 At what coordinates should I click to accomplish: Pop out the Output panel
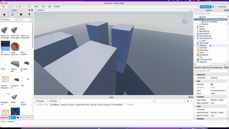click(189, 97)
